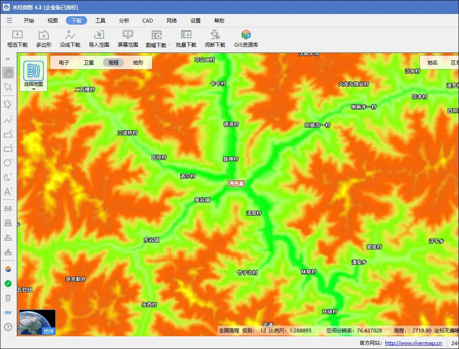Click the help question-mark icon at bottom left

pos(8,327)
